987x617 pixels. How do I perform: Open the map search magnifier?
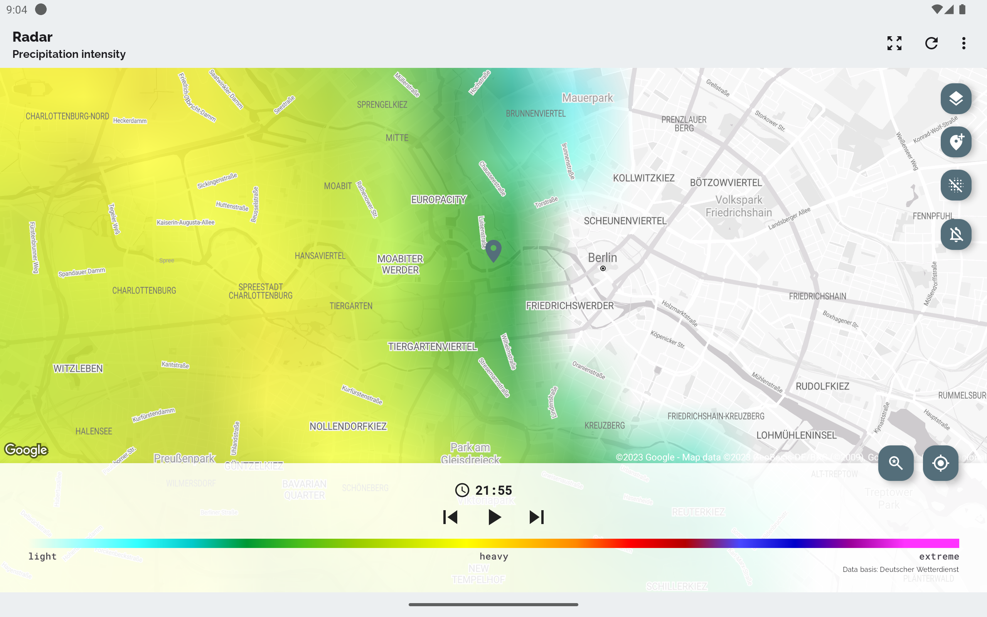pyautogui.click(x=896, y=463)
